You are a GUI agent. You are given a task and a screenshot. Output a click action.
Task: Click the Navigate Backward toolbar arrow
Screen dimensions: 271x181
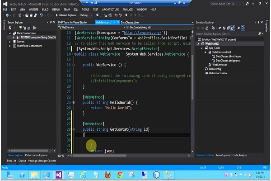click(x=7, y=15)
